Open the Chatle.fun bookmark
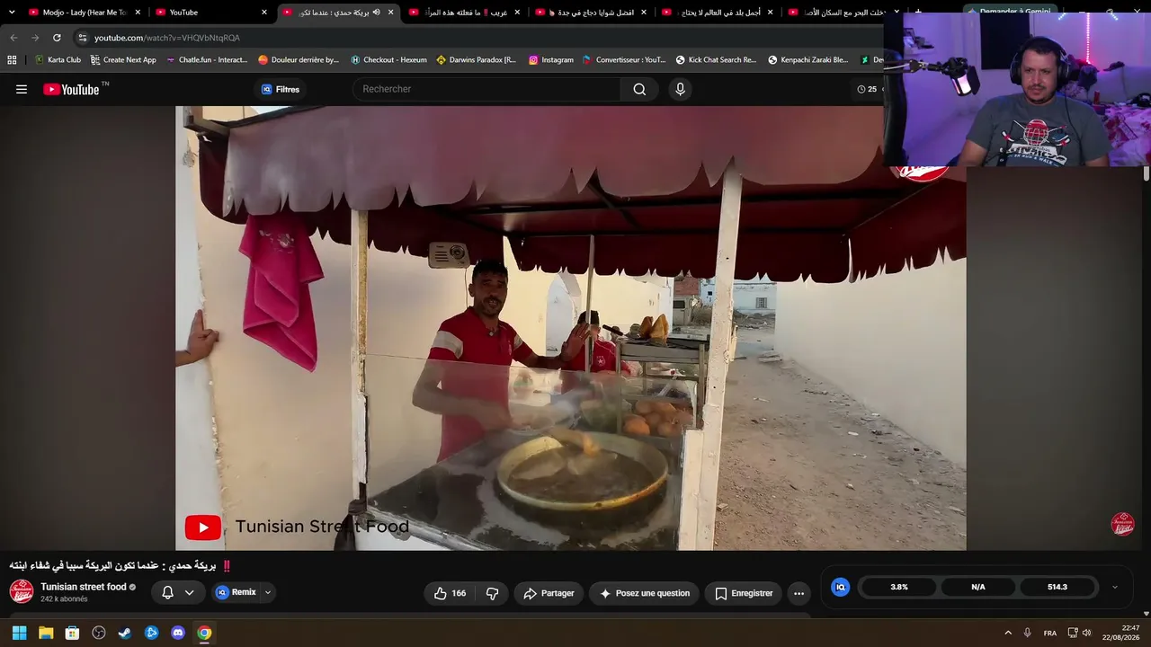 [207, 60]
